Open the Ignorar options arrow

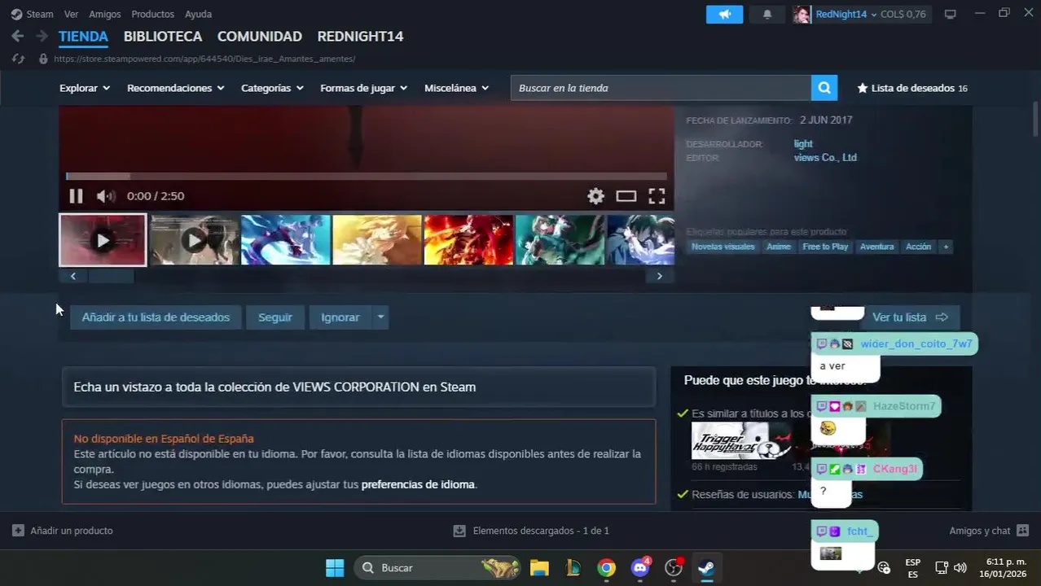380,317
